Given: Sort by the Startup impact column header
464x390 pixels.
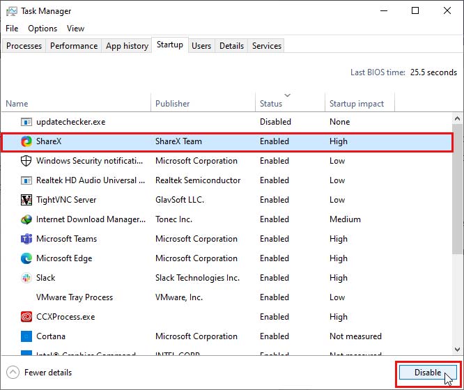Looking at the screenshot, I should click(x=359, y=104).
